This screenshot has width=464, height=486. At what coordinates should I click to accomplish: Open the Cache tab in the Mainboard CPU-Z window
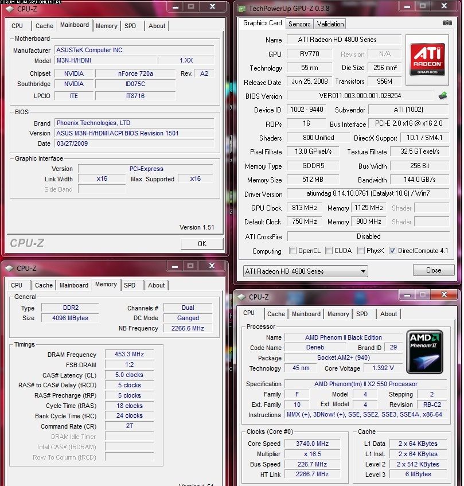44,26
